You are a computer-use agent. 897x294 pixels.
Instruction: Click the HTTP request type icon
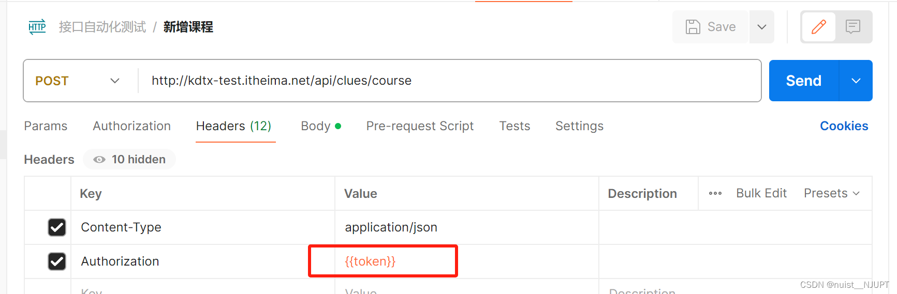[37, 27]
